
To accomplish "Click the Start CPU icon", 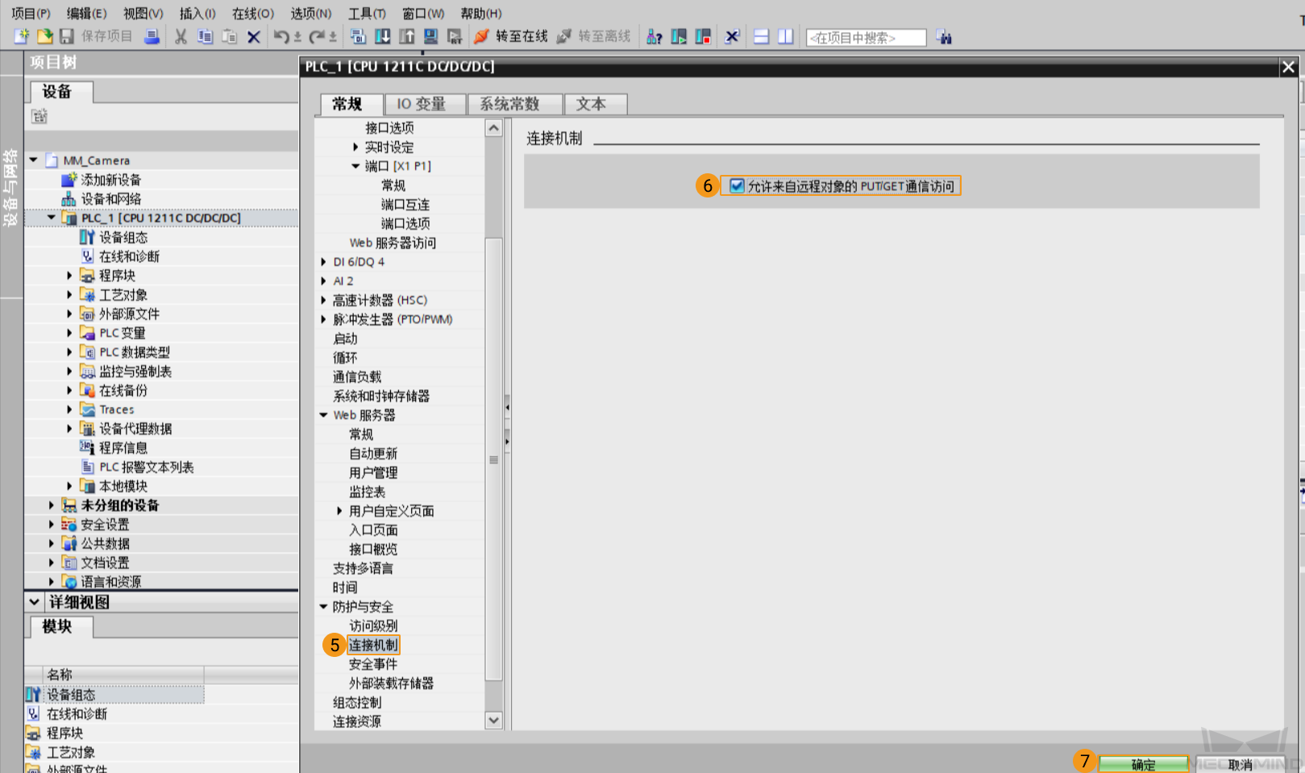I will (x=679, y=36).
